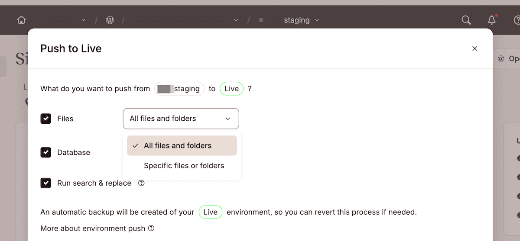Click the Live tag in the question
520x241 pixels.
point(232,89)
